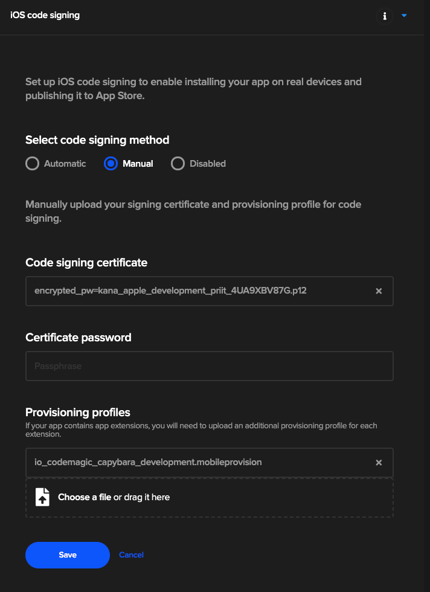
Task: Click the document upload icon in the drop zone
Action: point(42,497)
